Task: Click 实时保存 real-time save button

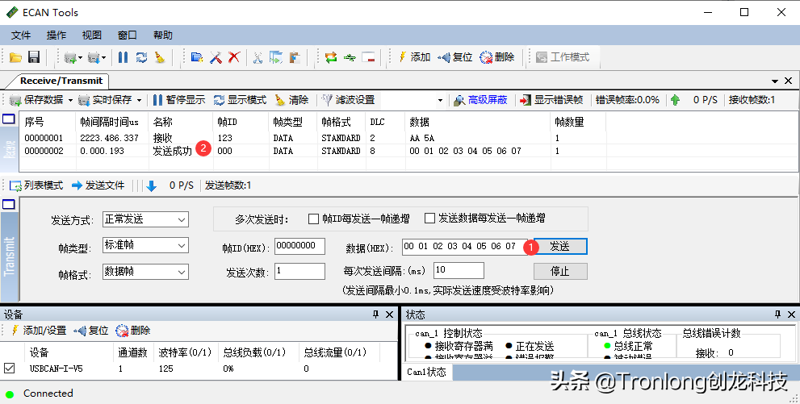Action: 105,100
